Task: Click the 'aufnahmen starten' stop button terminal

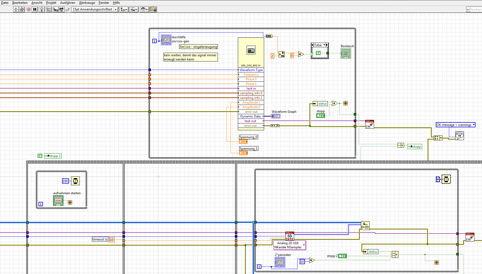Action: pos(58,201)
